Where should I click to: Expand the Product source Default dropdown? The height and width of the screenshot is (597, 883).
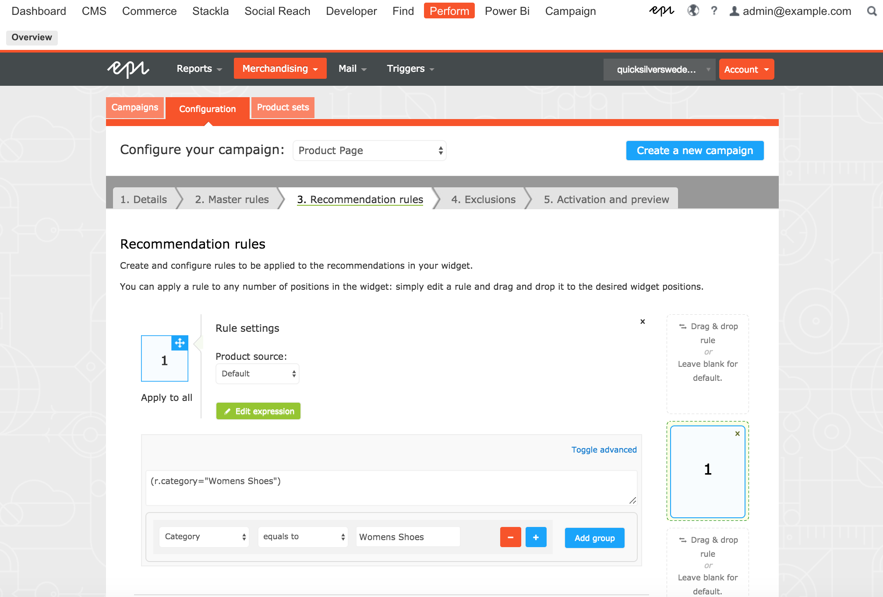click(x=258, y=374)
